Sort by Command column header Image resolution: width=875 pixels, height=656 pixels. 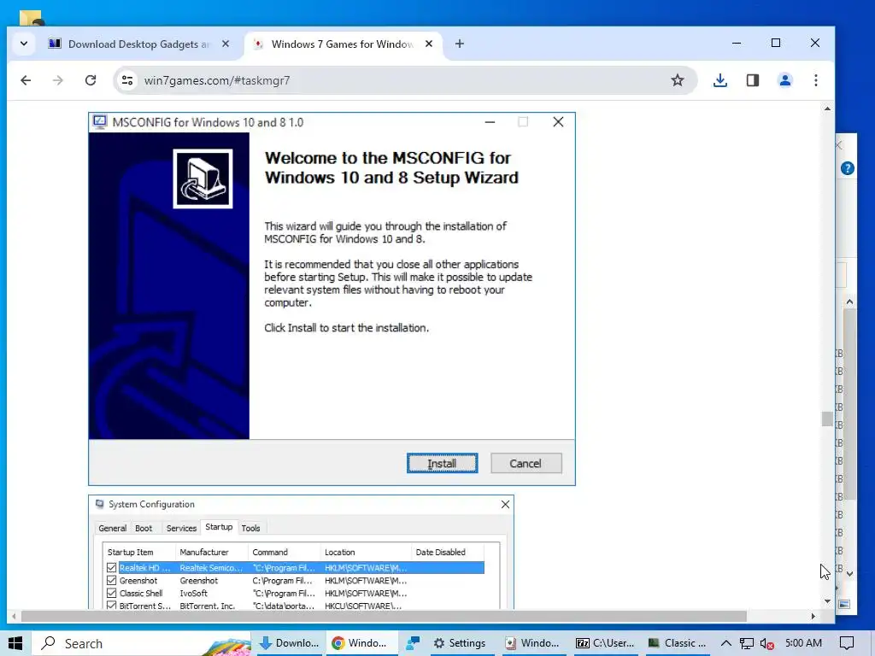pyautogui.click(x=284, y=553)
